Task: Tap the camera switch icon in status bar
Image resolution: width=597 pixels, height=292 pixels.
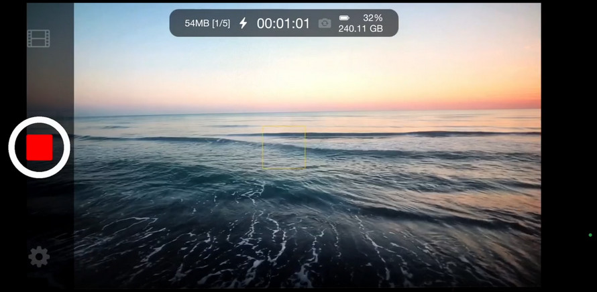Action: point(325,23)
